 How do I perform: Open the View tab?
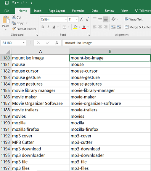[124, 11]
